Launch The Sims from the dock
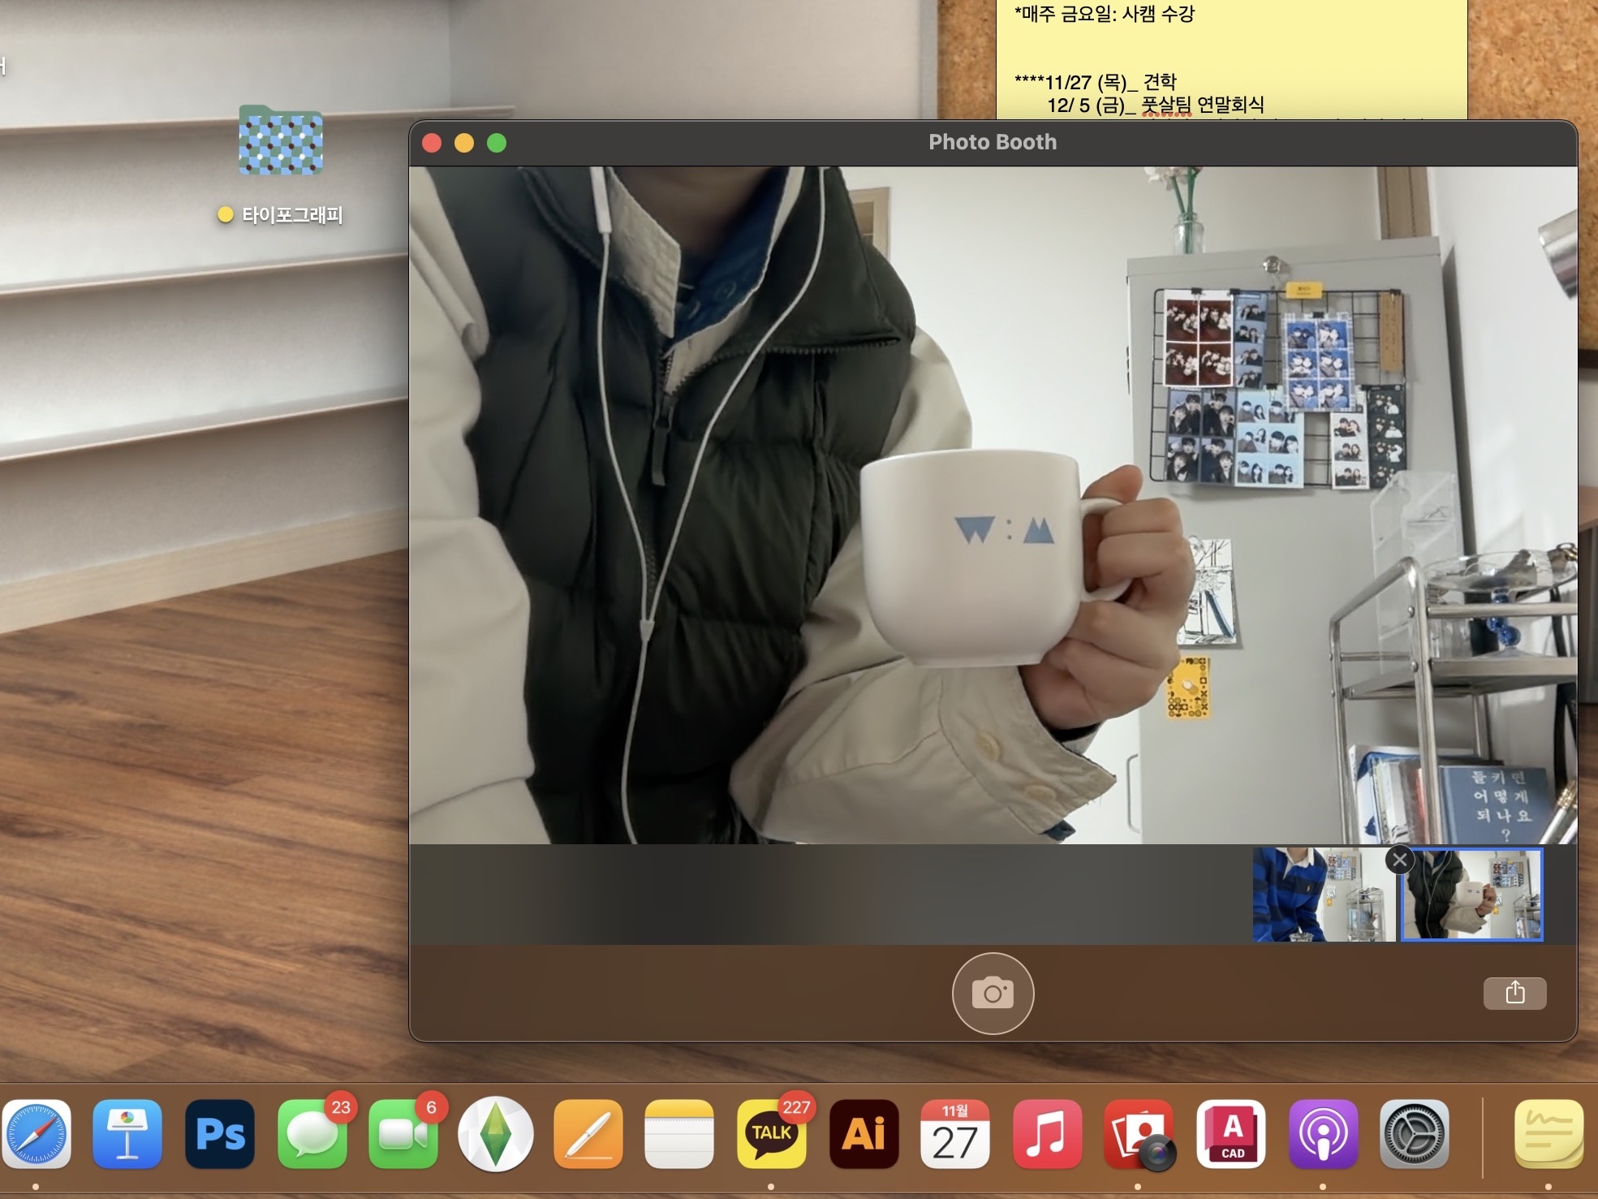 pos(496,1134)
